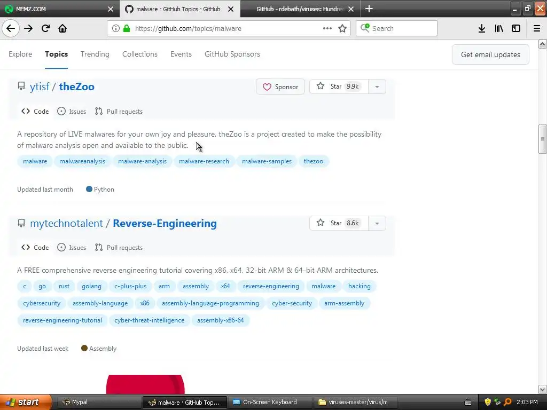Click the blue Python language dot
This screenshot has height=410, width=547.
pyautogui.click(x=89, y=190)
